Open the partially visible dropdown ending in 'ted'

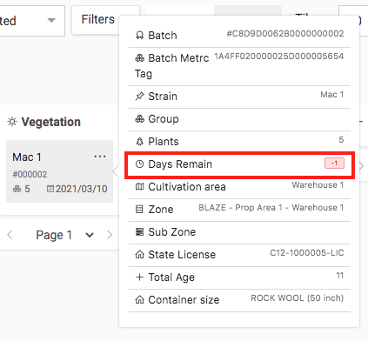click(x=30, y=21)
